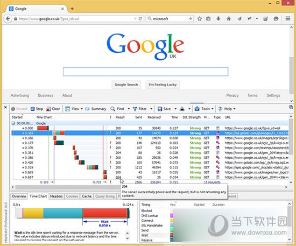Open the Settings link on the Google page
The image size is (296, 246).
[x=273, y=95]
